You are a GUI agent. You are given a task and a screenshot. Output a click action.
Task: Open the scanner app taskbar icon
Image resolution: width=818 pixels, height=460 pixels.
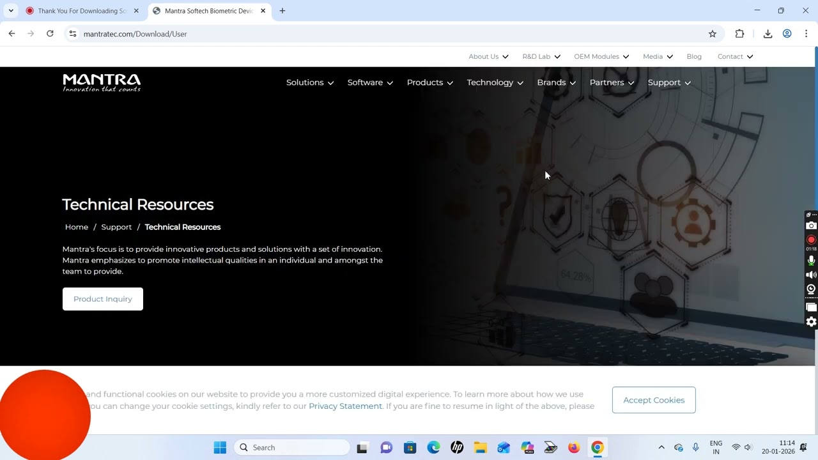[550, 447]
